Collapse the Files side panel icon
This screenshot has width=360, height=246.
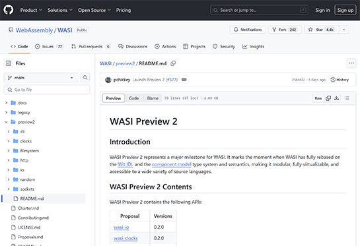pyautogui.click(x=9, y=63)
